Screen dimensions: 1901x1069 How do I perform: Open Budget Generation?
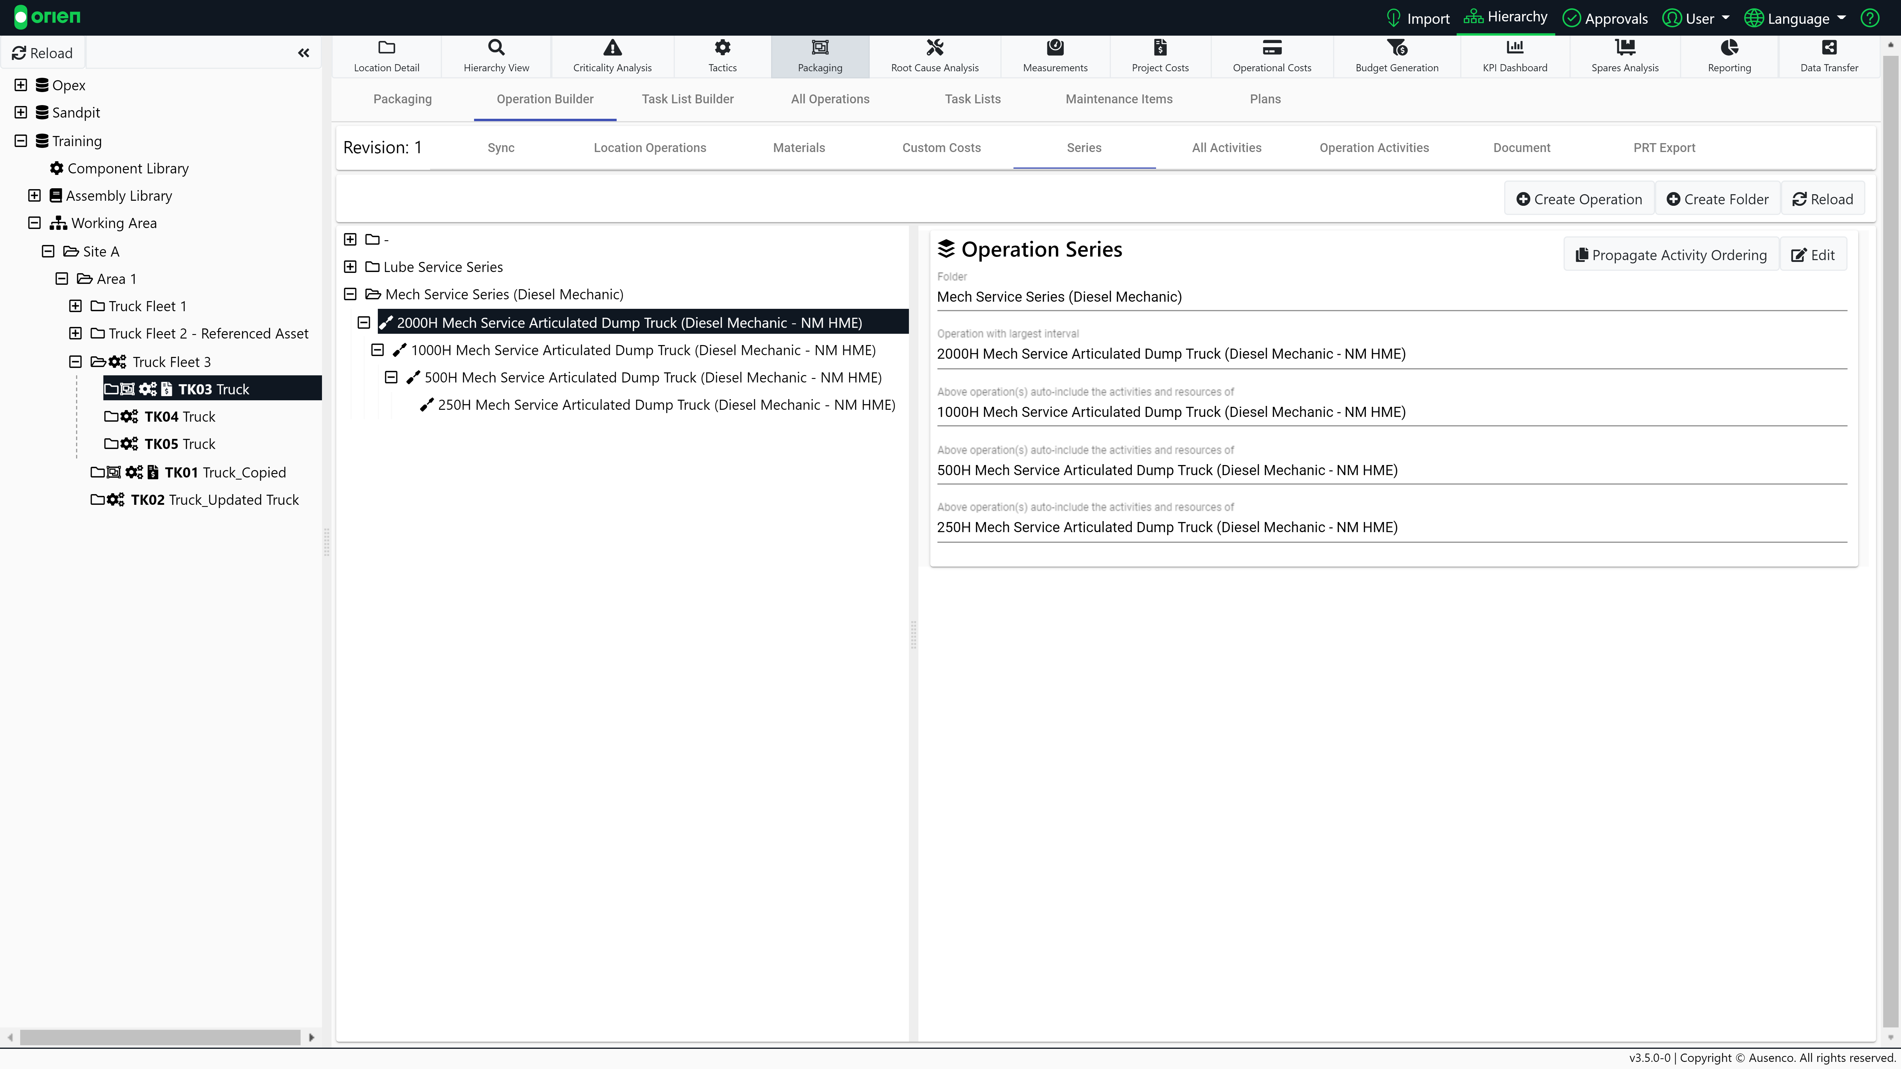pyautogui.click(x=1397, y=55)
